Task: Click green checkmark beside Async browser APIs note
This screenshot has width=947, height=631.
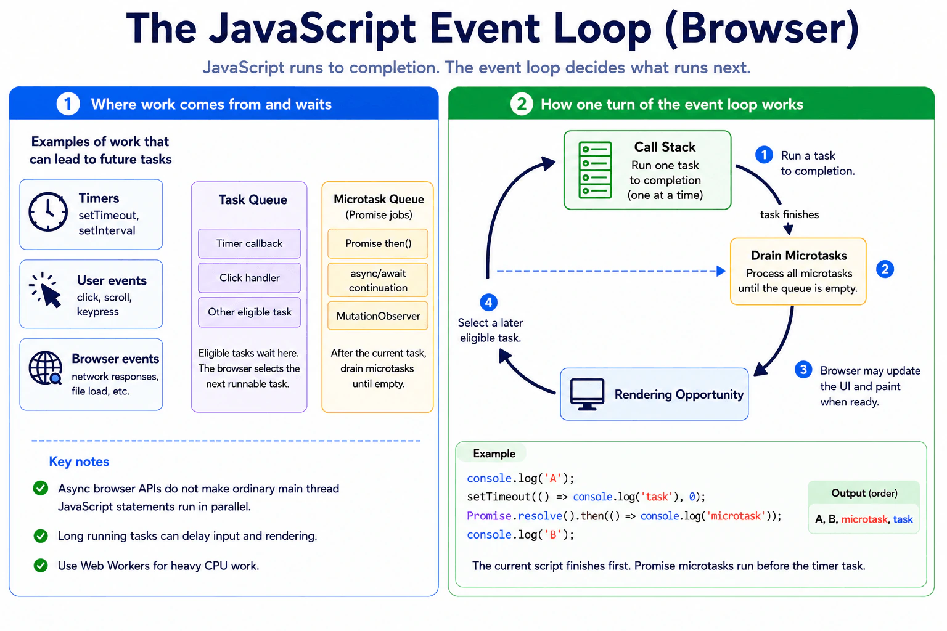Action: tap(41, 488)
